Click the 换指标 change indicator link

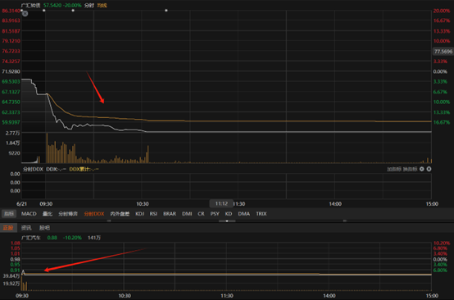point(410,169)
